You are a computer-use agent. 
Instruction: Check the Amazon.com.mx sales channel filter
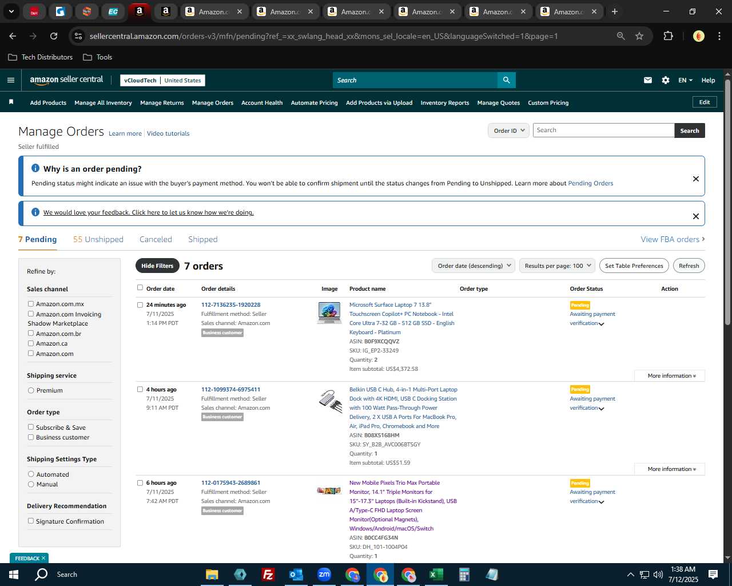click(x=31, y=304)
